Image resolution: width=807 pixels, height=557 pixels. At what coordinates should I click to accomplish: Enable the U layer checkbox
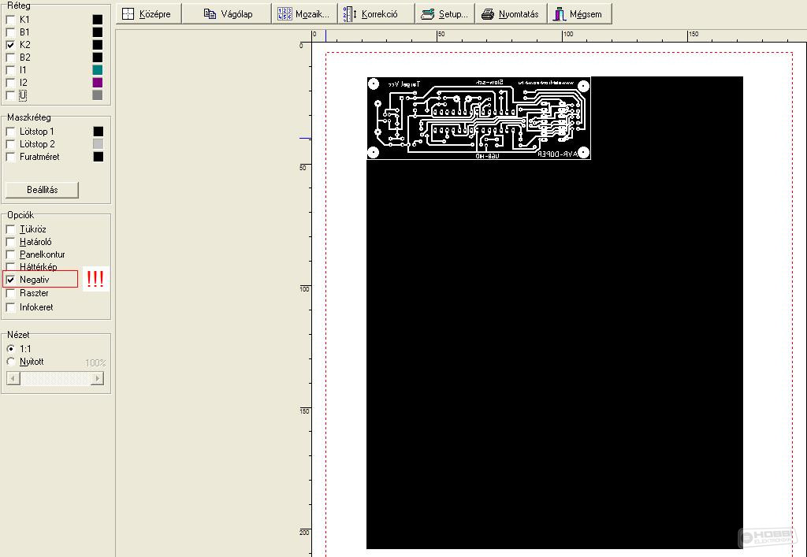(x=10, y=95)
